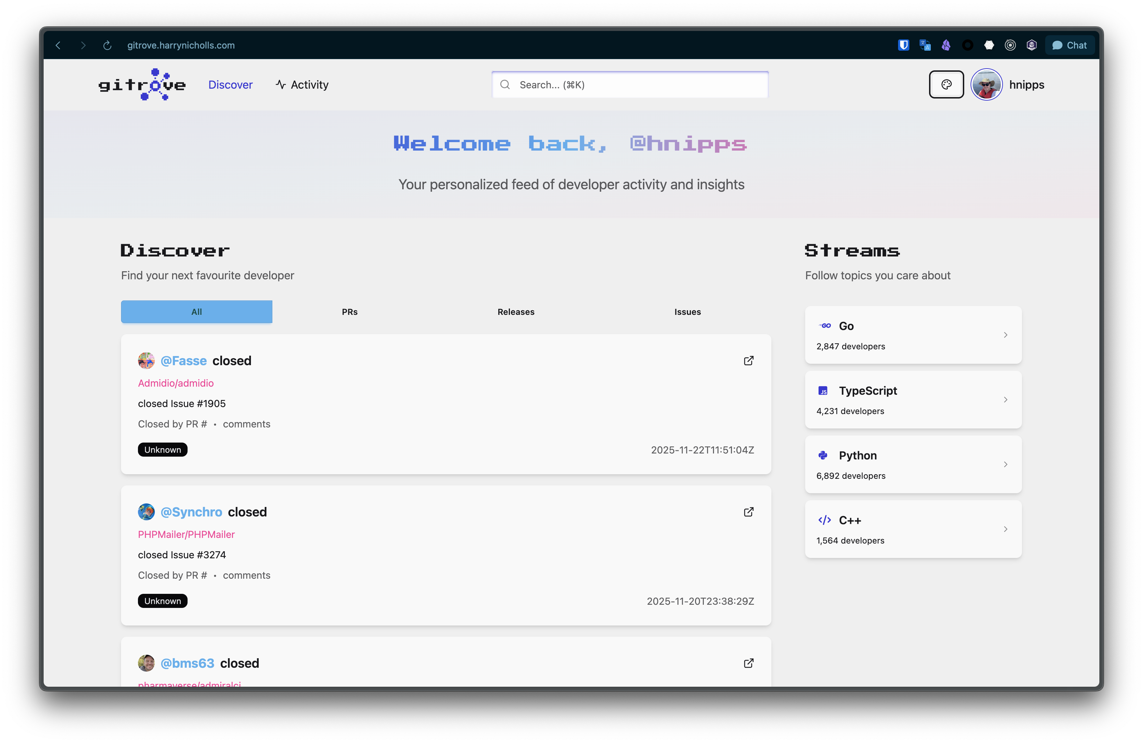Expand the Python stream chevron
This screenshot has width=1143, height=743.
[1005, 464]
